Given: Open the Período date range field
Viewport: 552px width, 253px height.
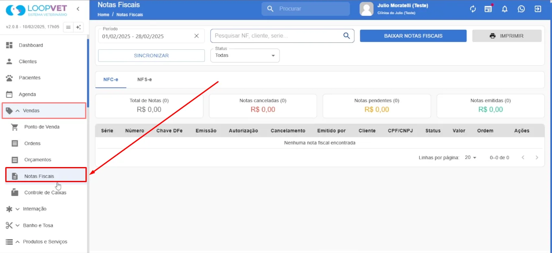Looking at the screenshot, I should point(151,36).
